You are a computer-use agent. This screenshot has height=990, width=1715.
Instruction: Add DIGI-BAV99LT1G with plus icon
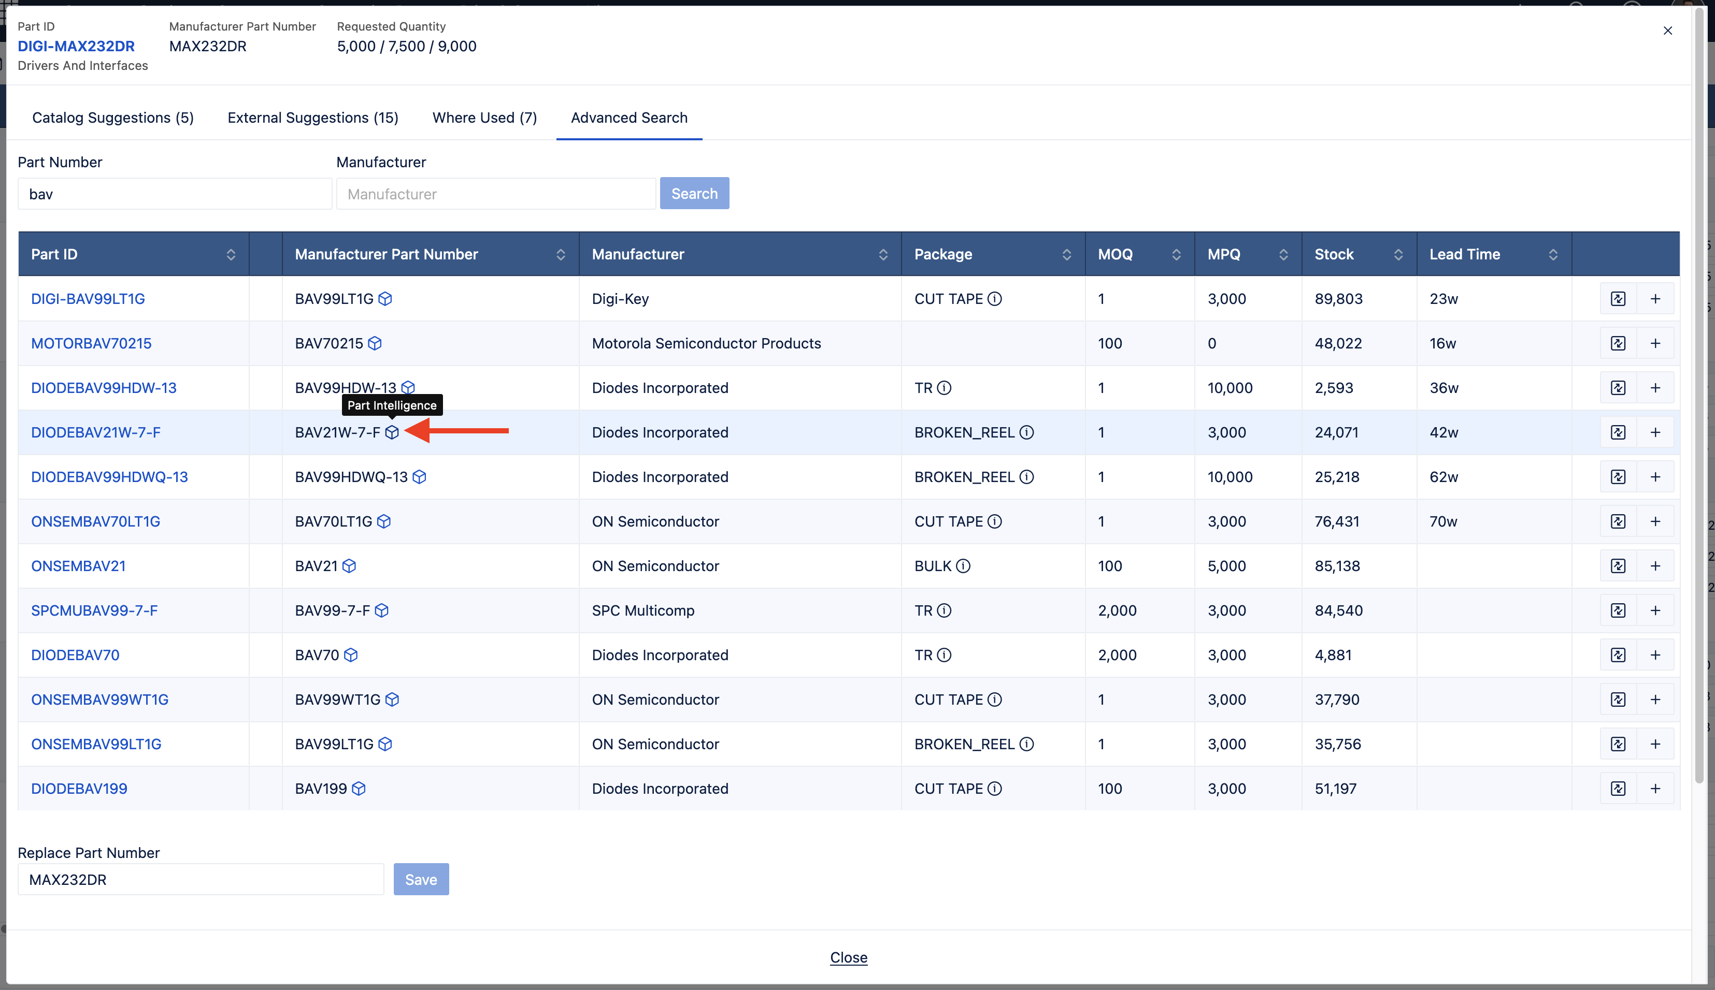click(x=1655, y=298)
